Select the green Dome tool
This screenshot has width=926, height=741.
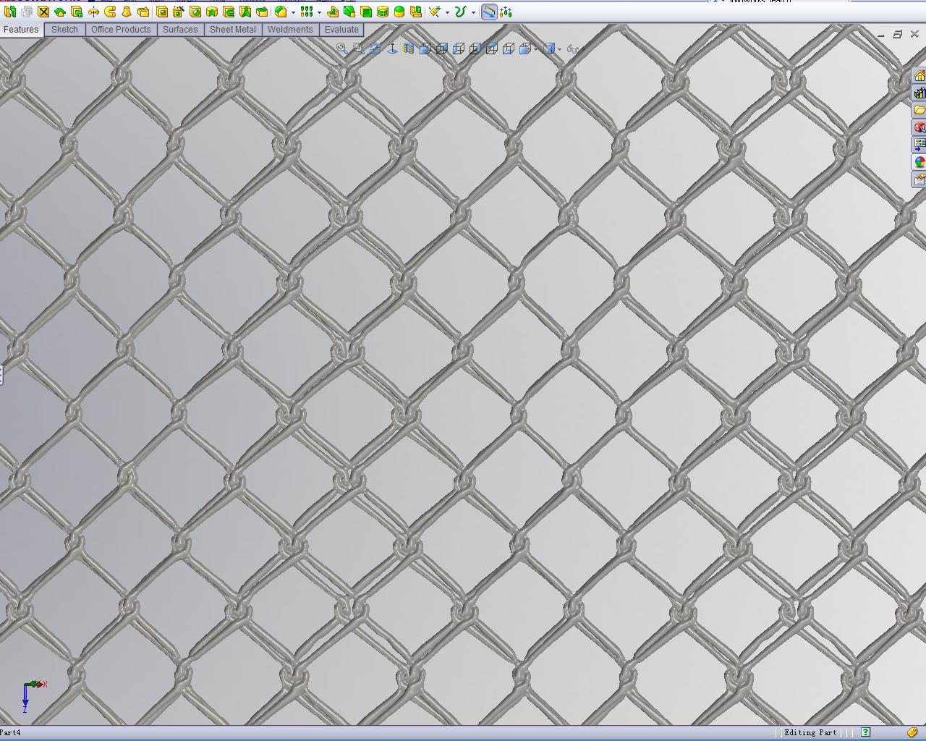[399, 12]
